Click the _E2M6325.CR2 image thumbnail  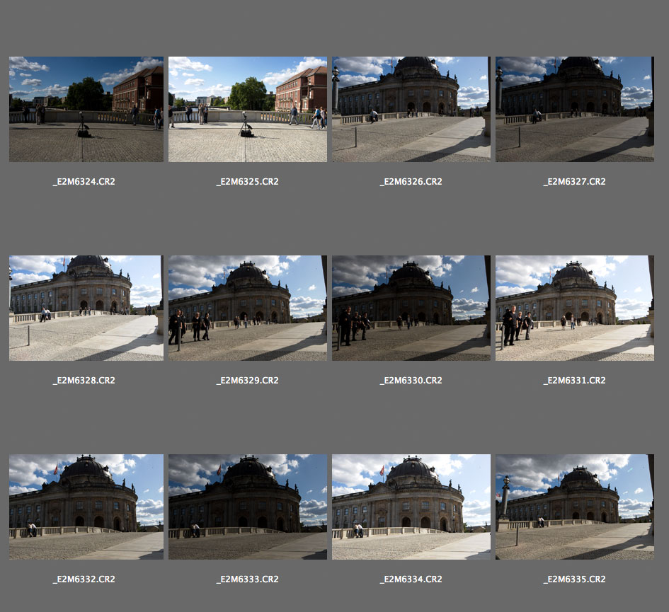click(x=247, y=109)
